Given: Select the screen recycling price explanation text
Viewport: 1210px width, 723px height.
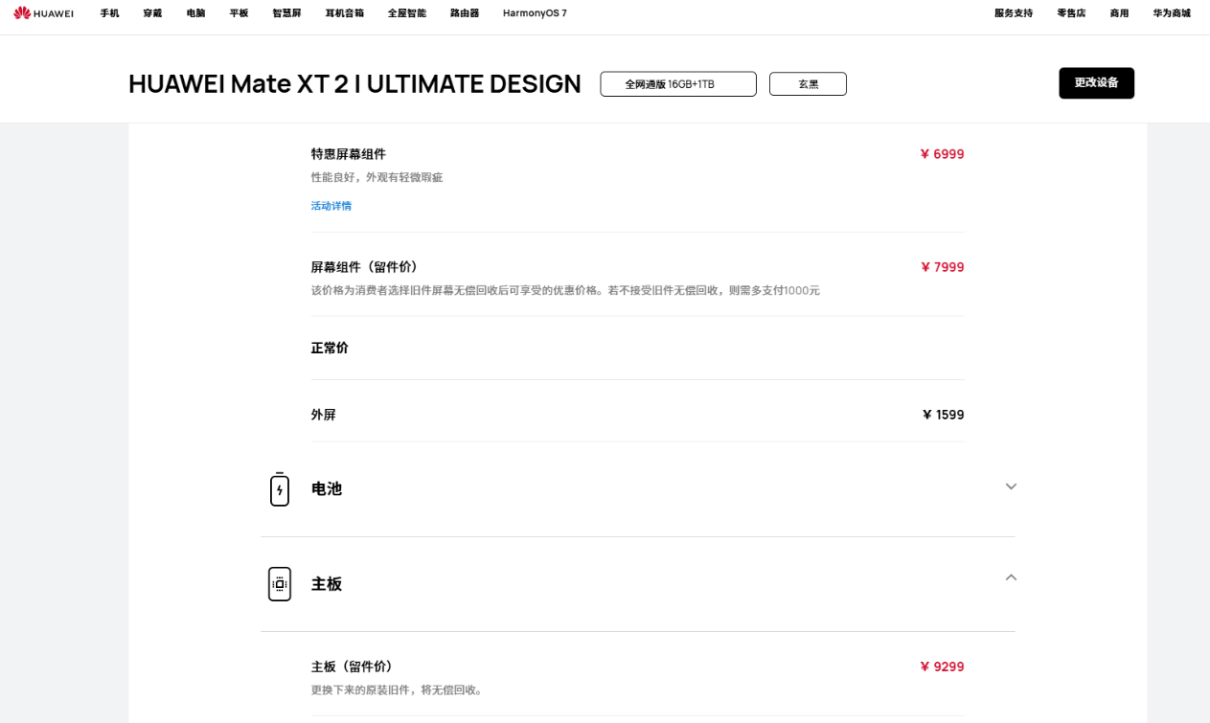Looking at the screenshot, I should click(565, 291).
